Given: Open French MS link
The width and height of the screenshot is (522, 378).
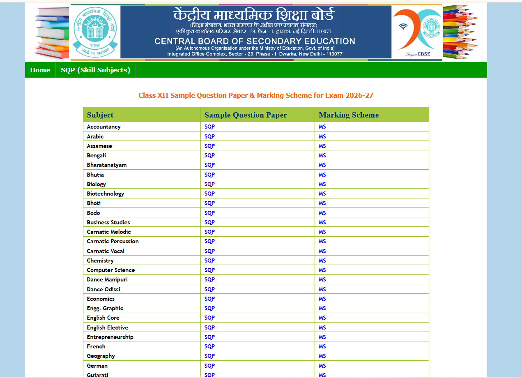Looking at the screenshot, I should pos(322,346).
